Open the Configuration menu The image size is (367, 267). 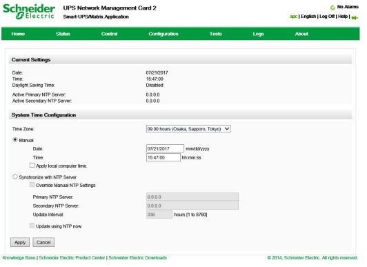[x=163, y=34]
